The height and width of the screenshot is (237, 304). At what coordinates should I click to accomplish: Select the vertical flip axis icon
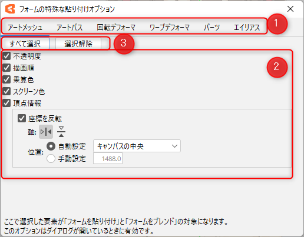[x=61, y=132]
